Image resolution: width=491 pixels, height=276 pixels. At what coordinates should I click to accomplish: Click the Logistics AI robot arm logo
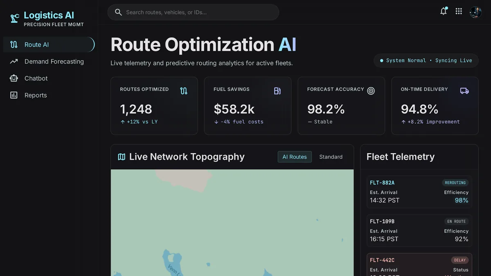click(x=15, y=18)
